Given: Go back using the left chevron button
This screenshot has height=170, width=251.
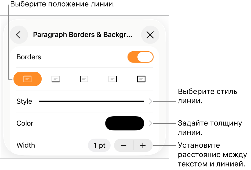Looking at the screenshot, I should click(19, 35).
